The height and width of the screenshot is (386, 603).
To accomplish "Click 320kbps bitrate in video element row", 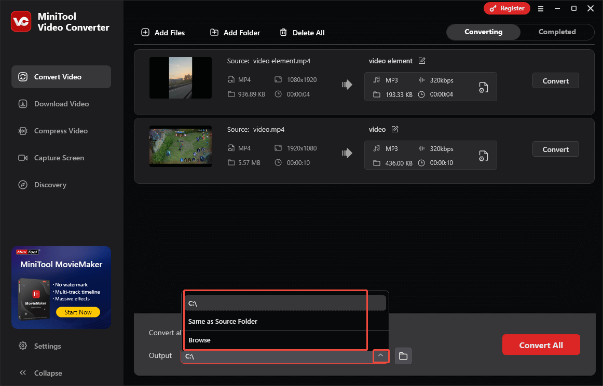I will point(442,80).
